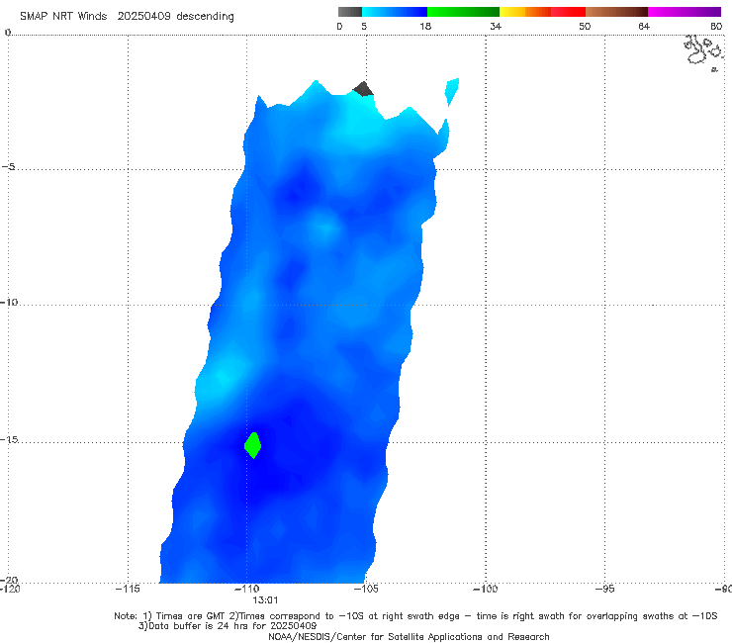Click the latitude label '-5'
This screenshot has height=643, width=732.
tap(8, 167)
